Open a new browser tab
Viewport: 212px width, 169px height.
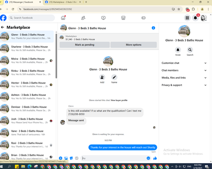pos(86,2)
